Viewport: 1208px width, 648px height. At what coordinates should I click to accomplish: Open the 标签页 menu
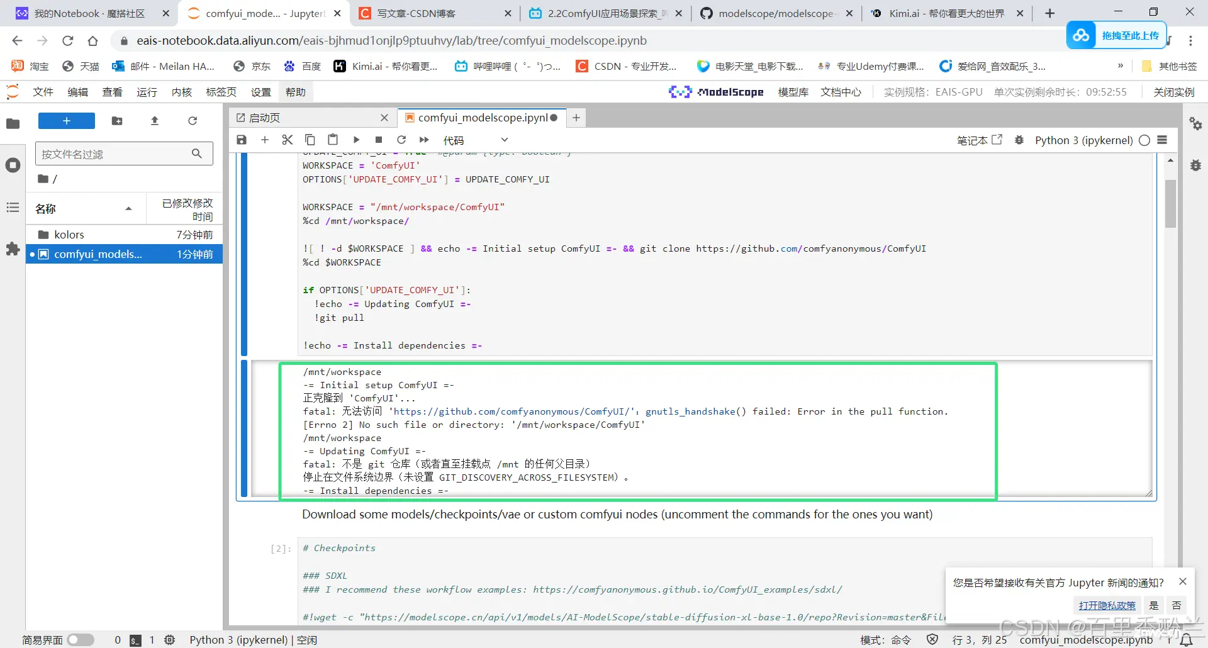tap(221, 92)
